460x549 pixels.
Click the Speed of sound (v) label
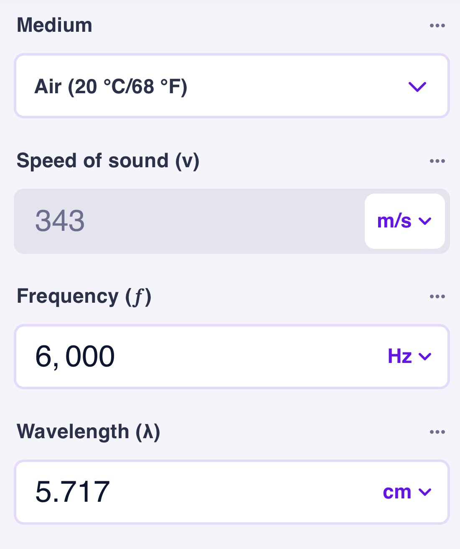coord(108,161)
